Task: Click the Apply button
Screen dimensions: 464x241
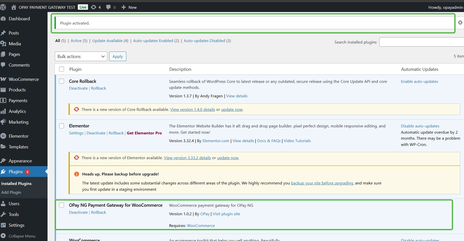Action: pyautogui.click(x=118, y=56)
